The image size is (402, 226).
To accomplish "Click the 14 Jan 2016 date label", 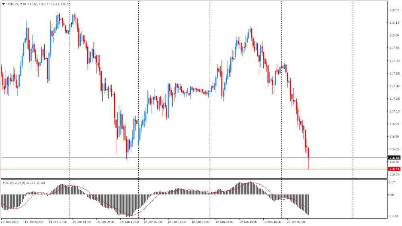I will tap(10, 222).
